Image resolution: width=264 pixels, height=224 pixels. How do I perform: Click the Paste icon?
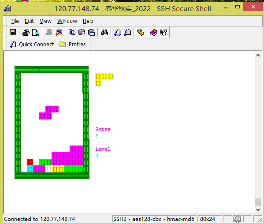pyautogui.click(x=82, y=32)
